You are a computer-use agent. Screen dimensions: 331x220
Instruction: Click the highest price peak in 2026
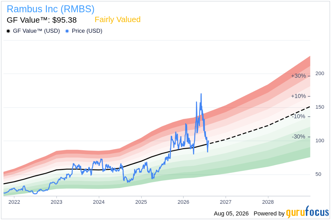click(x=201, y=94)
